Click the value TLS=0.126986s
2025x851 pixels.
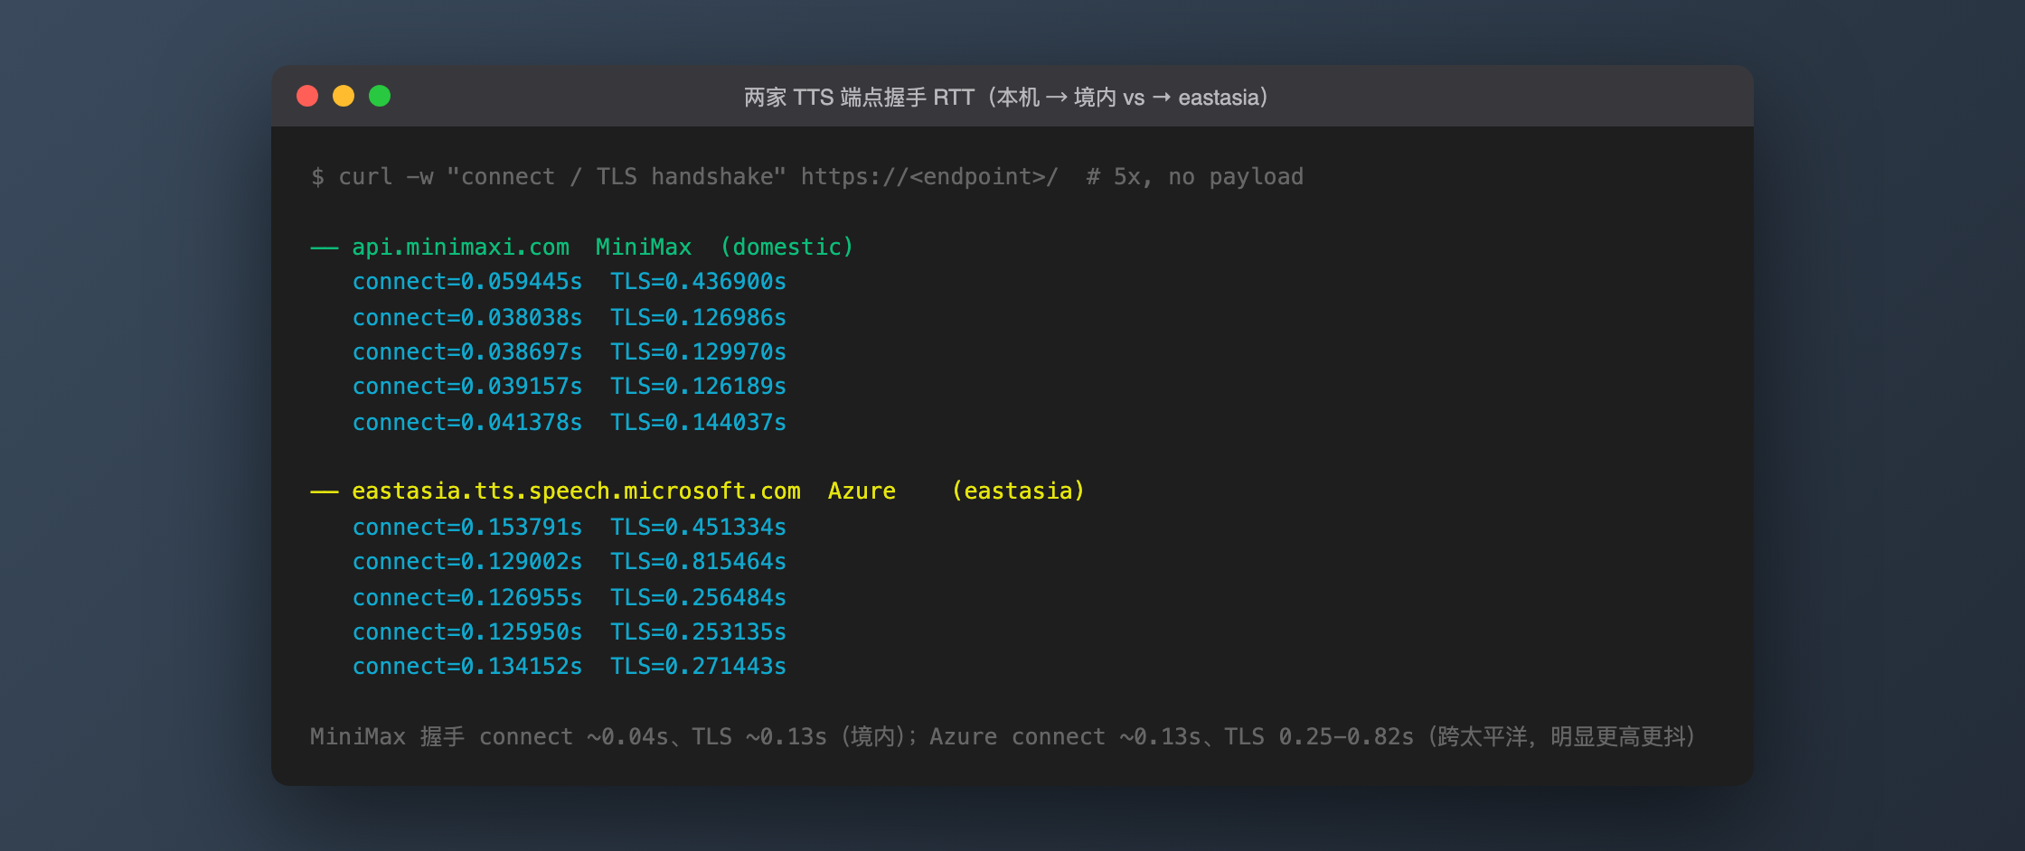tap(698, 317)
